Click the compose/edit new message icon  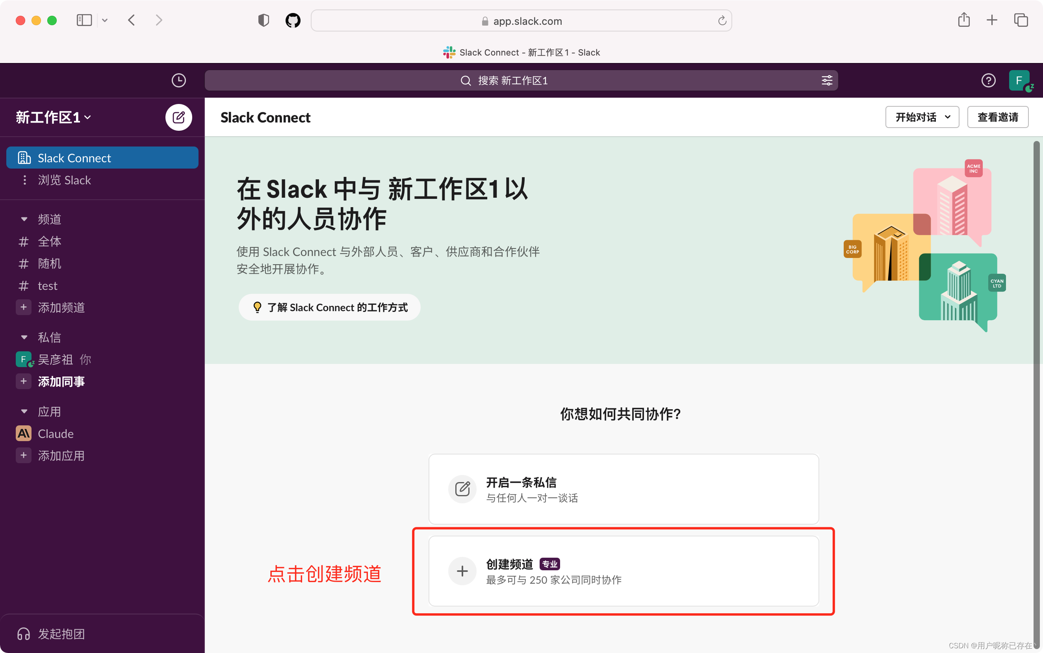pyautogui.click(x=178, y=117)
